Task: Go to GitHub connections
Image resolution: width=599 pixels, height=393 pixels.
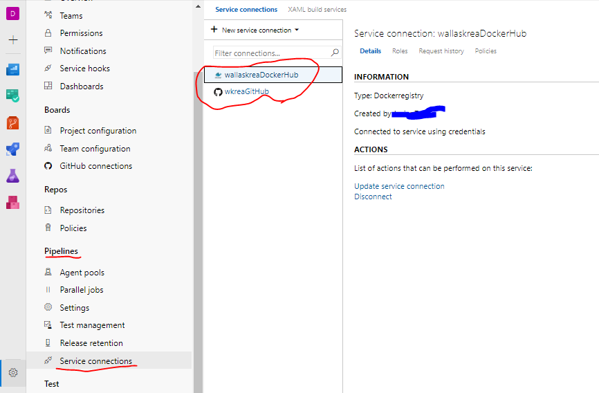Action: click(x=95, y=166)
